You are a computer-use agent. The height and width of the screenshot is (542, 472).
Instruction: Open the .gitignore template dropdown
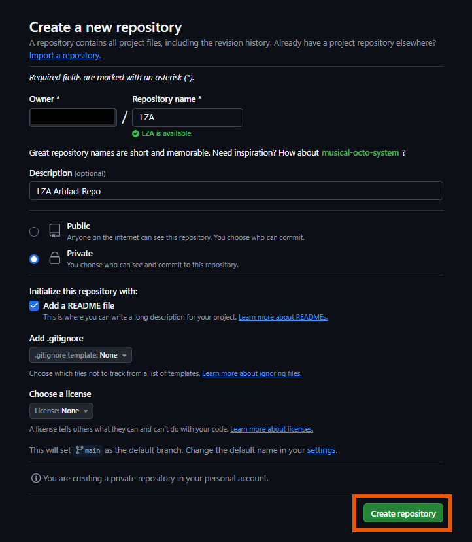80,354
